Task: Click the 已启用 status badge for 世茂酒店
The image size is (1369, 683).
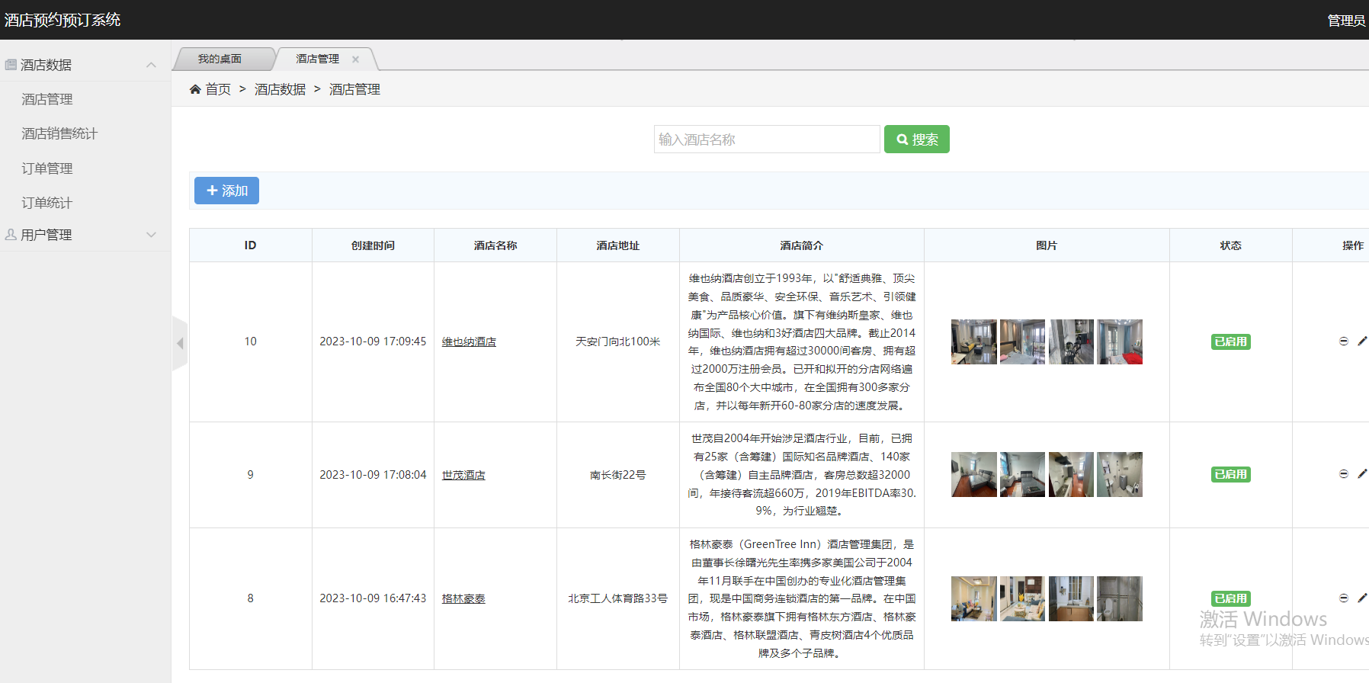Action: (1231, 474)
